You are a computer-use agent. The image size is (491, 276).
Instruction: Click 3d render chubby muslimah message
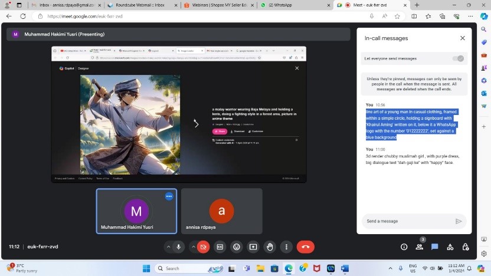[413, 159]
